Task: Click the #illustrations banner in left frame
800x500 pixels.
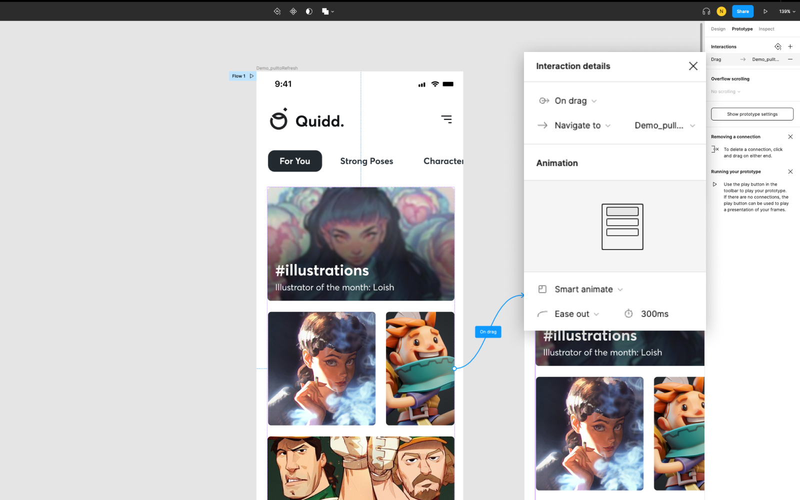Action: 361,243
